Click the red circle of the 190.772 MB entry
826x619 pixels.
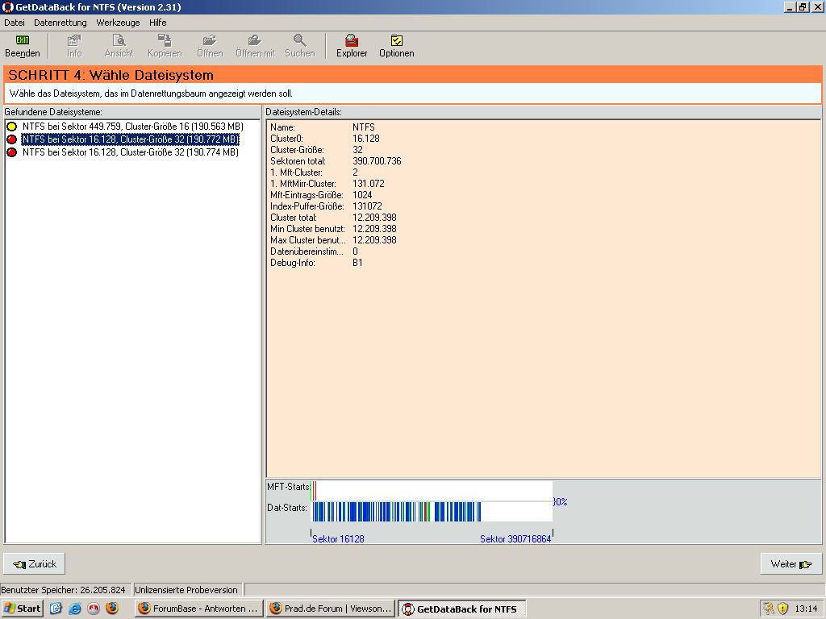[11, 139]
